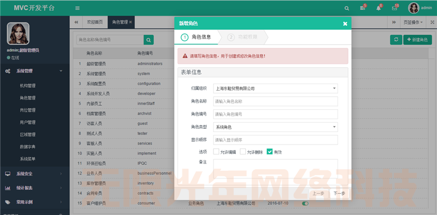The image size is (437, 215).
Task: Click the green search button beside role filter
Action: tap(149, 40)
